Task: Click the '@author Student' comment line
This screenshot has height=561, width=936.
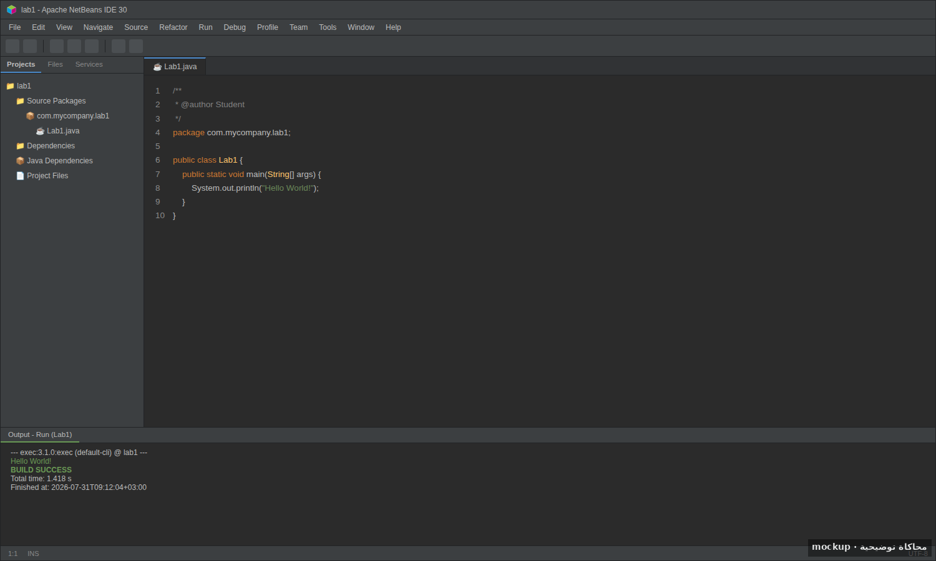Action: 210,105
